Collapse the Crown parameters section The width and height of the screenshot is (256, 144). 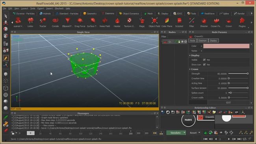point(190,69)
